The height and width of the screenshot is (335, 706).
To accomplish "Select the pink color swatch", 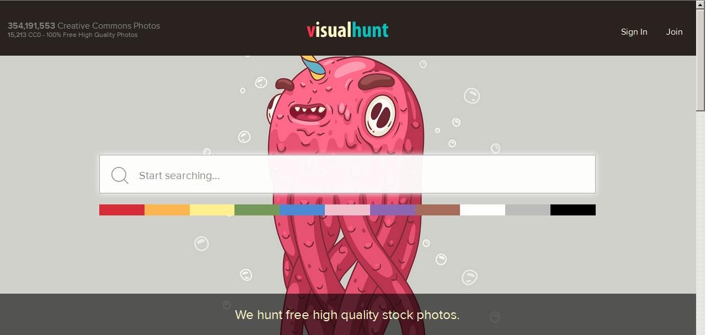I will pyautogui.click(x=347, y=210).
